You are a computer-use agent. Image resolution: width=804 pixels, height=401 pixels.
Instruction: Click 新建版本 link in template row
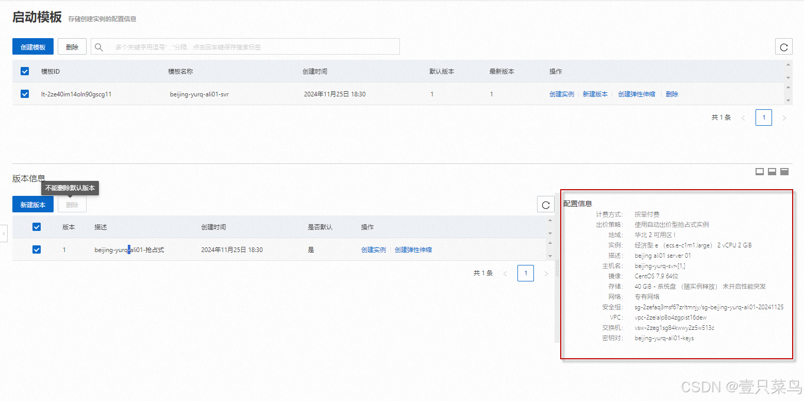tap(595, 94)
